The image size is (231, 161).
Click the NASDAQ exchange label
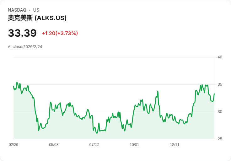pos(17,10)
